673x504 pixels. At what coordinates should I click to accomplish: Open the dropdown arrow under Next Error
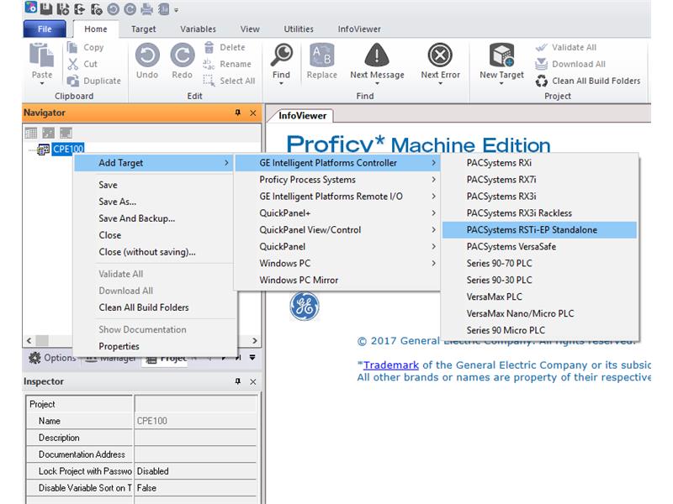click(x=440, y=83)
